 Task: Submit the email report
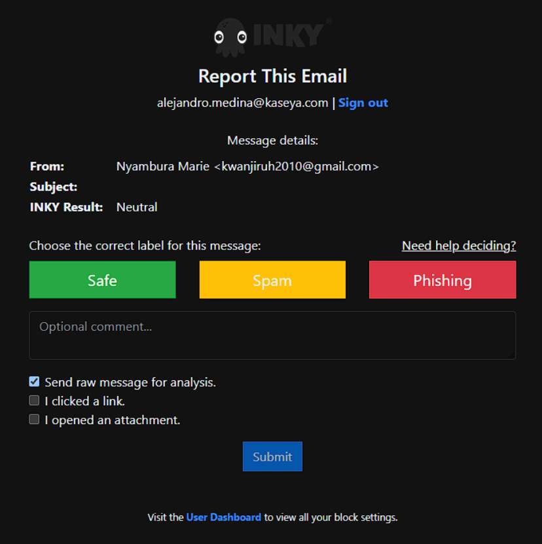click(x=272, y=456)
